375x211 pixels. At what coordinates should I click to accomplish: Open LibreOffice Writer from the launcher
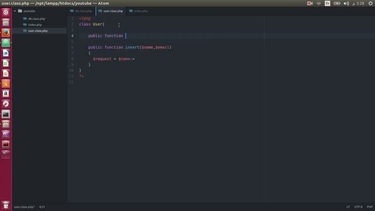pyautogui.click(x=6, y=53)
